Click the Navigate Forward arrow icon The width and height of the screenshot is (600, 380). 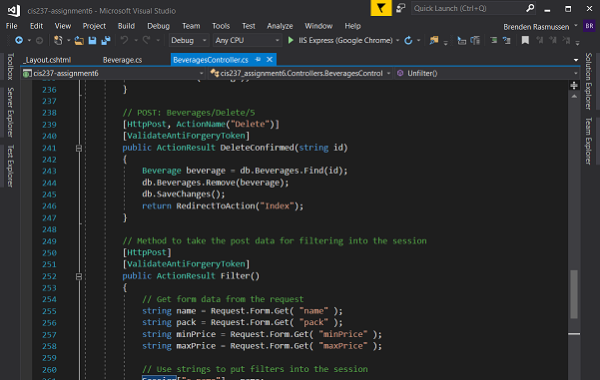pyautogui.click(x=39, y=40)
